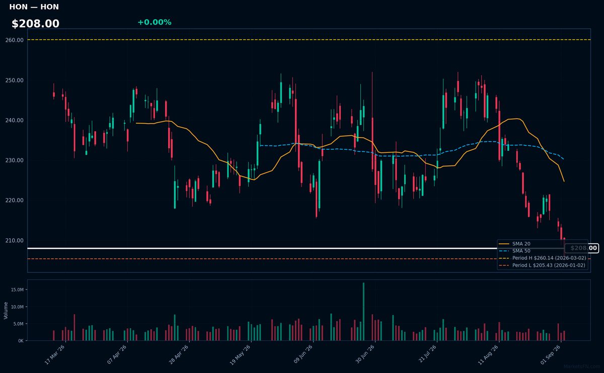Select the Period L $205.43 legend entry
The image size is (604, 373).
pos(543,265)
